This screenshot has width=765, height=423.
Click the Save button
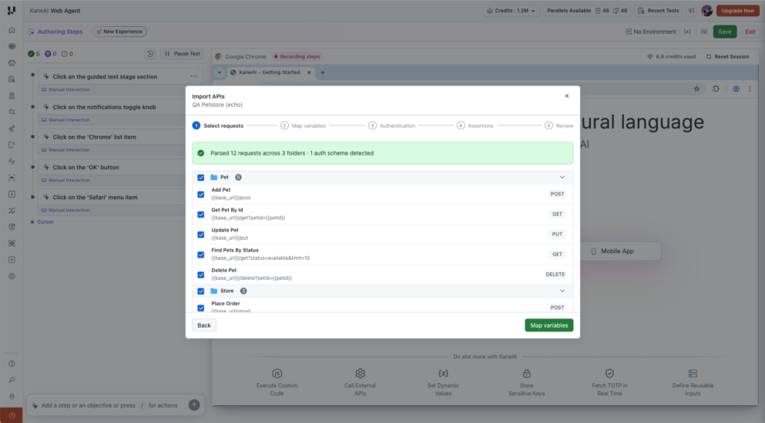pyautogui.click(x=724, y=32)
